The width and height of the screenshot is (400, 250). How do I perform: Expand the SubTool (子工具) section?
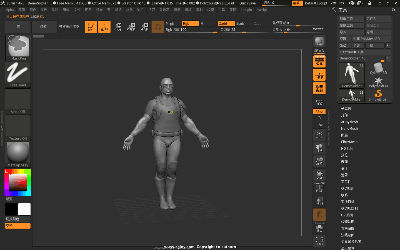pyautogui.click(x=346, y=108)
